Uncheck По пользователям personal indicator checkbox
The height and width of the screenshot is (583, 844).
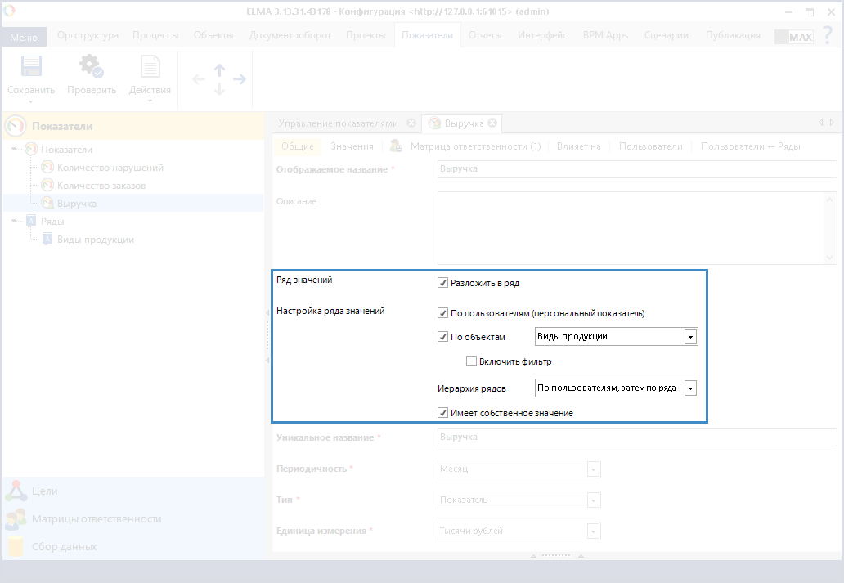[443, 313]
